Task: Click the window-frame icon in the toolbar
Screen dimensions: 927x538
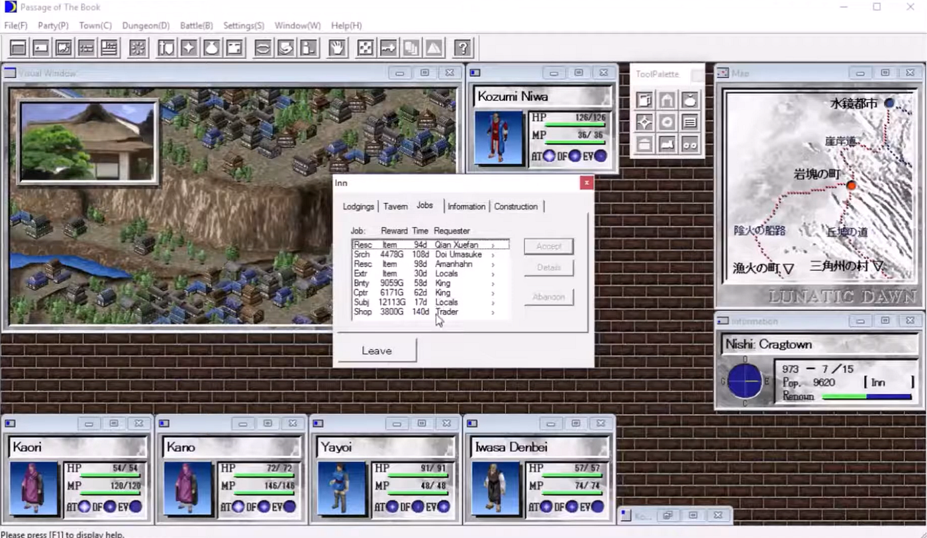Action: (18, 48)
